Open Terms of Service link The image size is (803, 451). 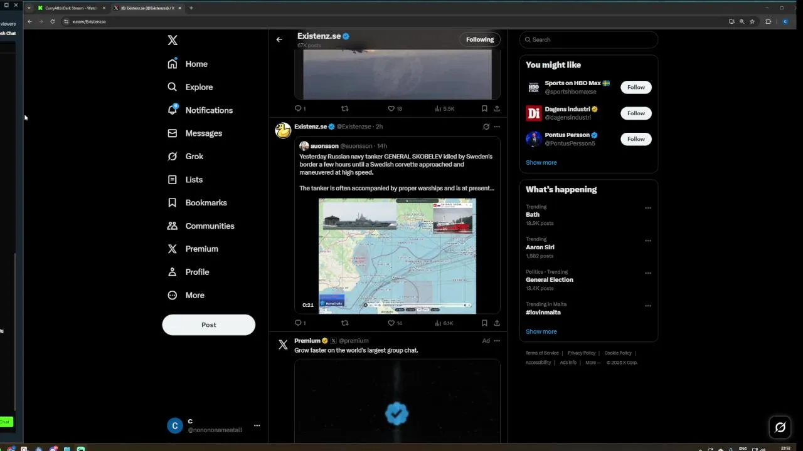point(542,353)
